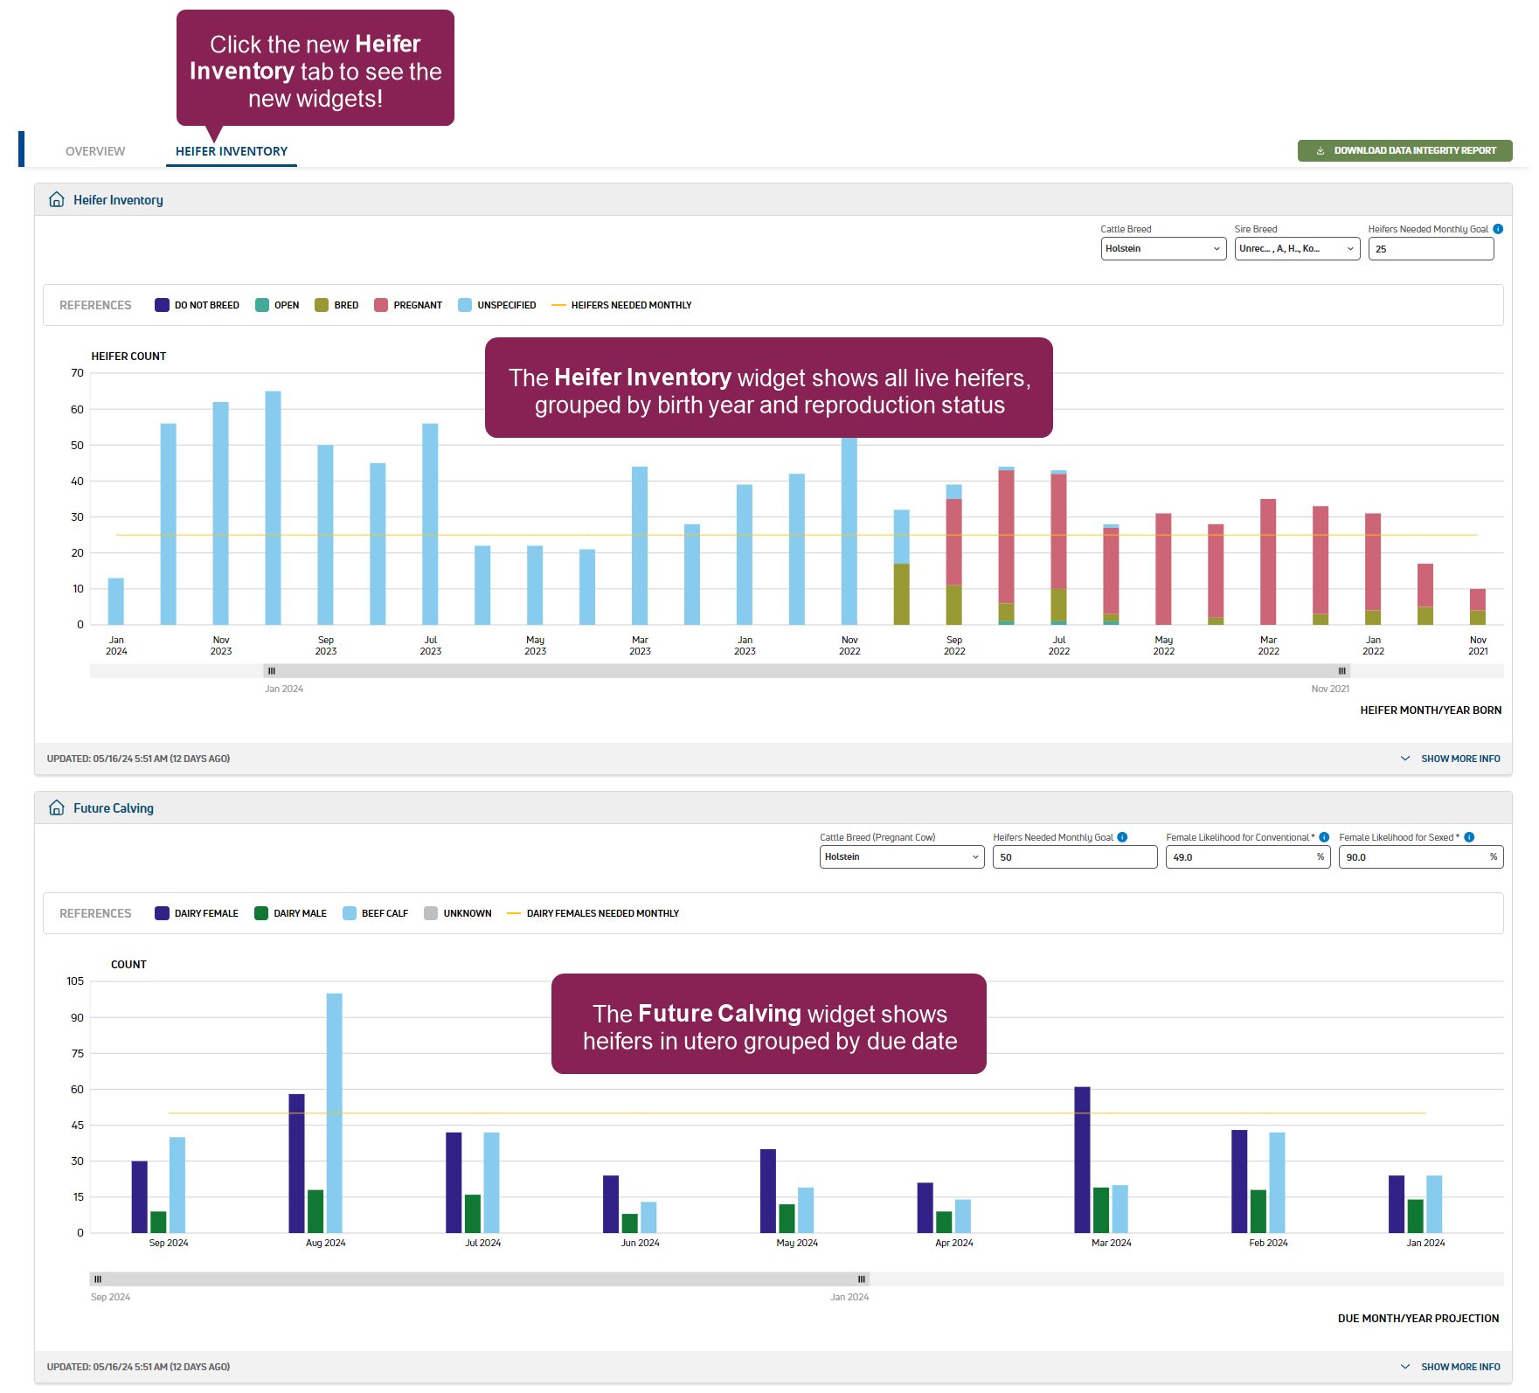Toggle the Unspecified legend series

(x=496, y=305)
